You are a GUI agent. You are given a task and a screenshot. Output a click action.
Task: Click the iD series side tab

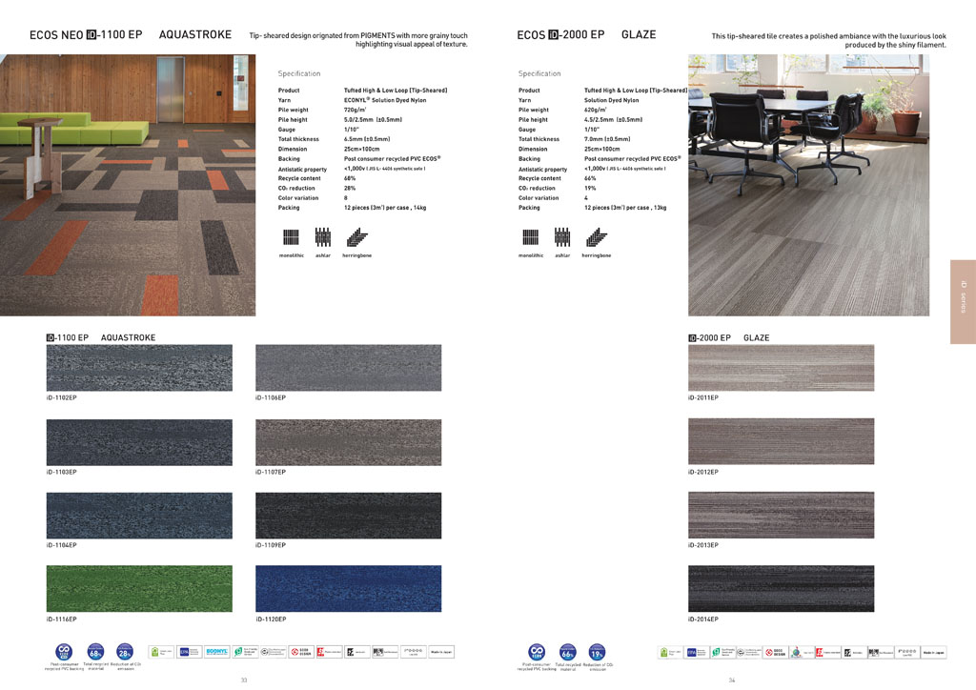click(963, 302)
